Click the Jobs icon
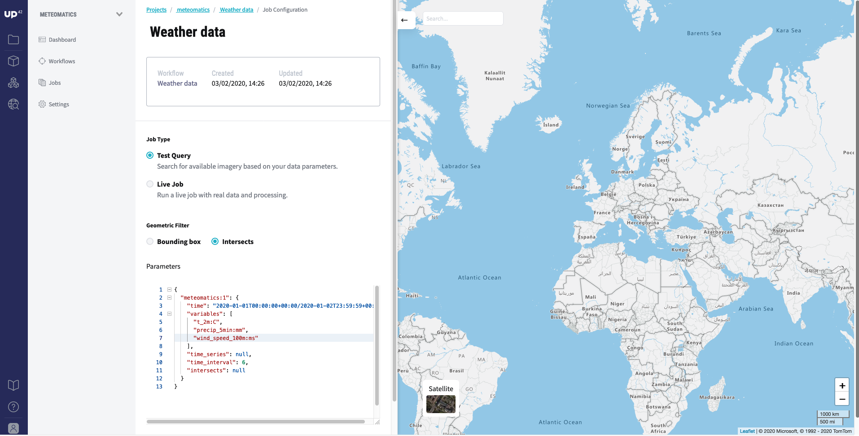 [42, 83]
